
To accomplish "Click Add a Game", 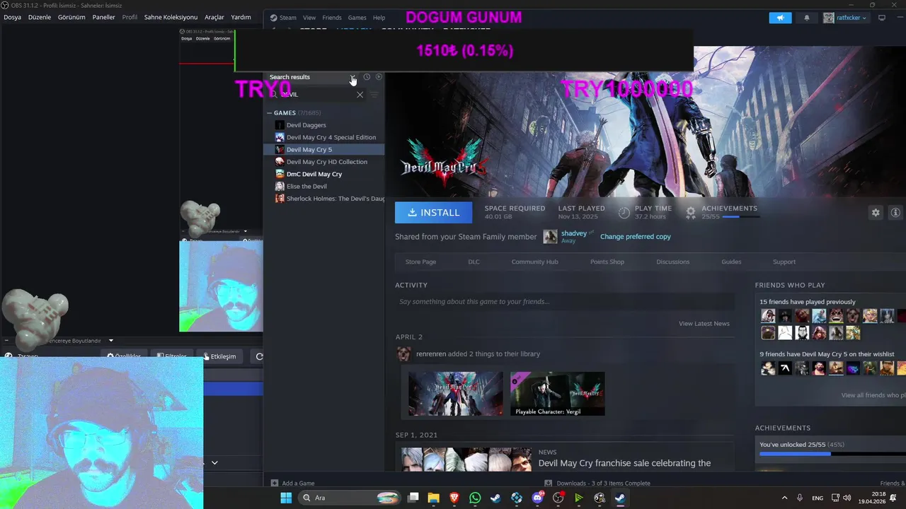I will tap(292, 484).
